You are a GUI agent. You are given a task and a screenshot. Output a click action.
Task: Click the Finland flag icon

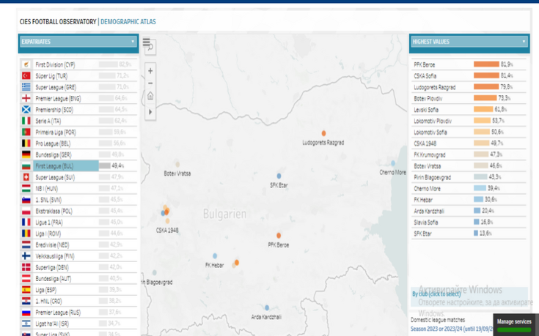coord(26,256)
